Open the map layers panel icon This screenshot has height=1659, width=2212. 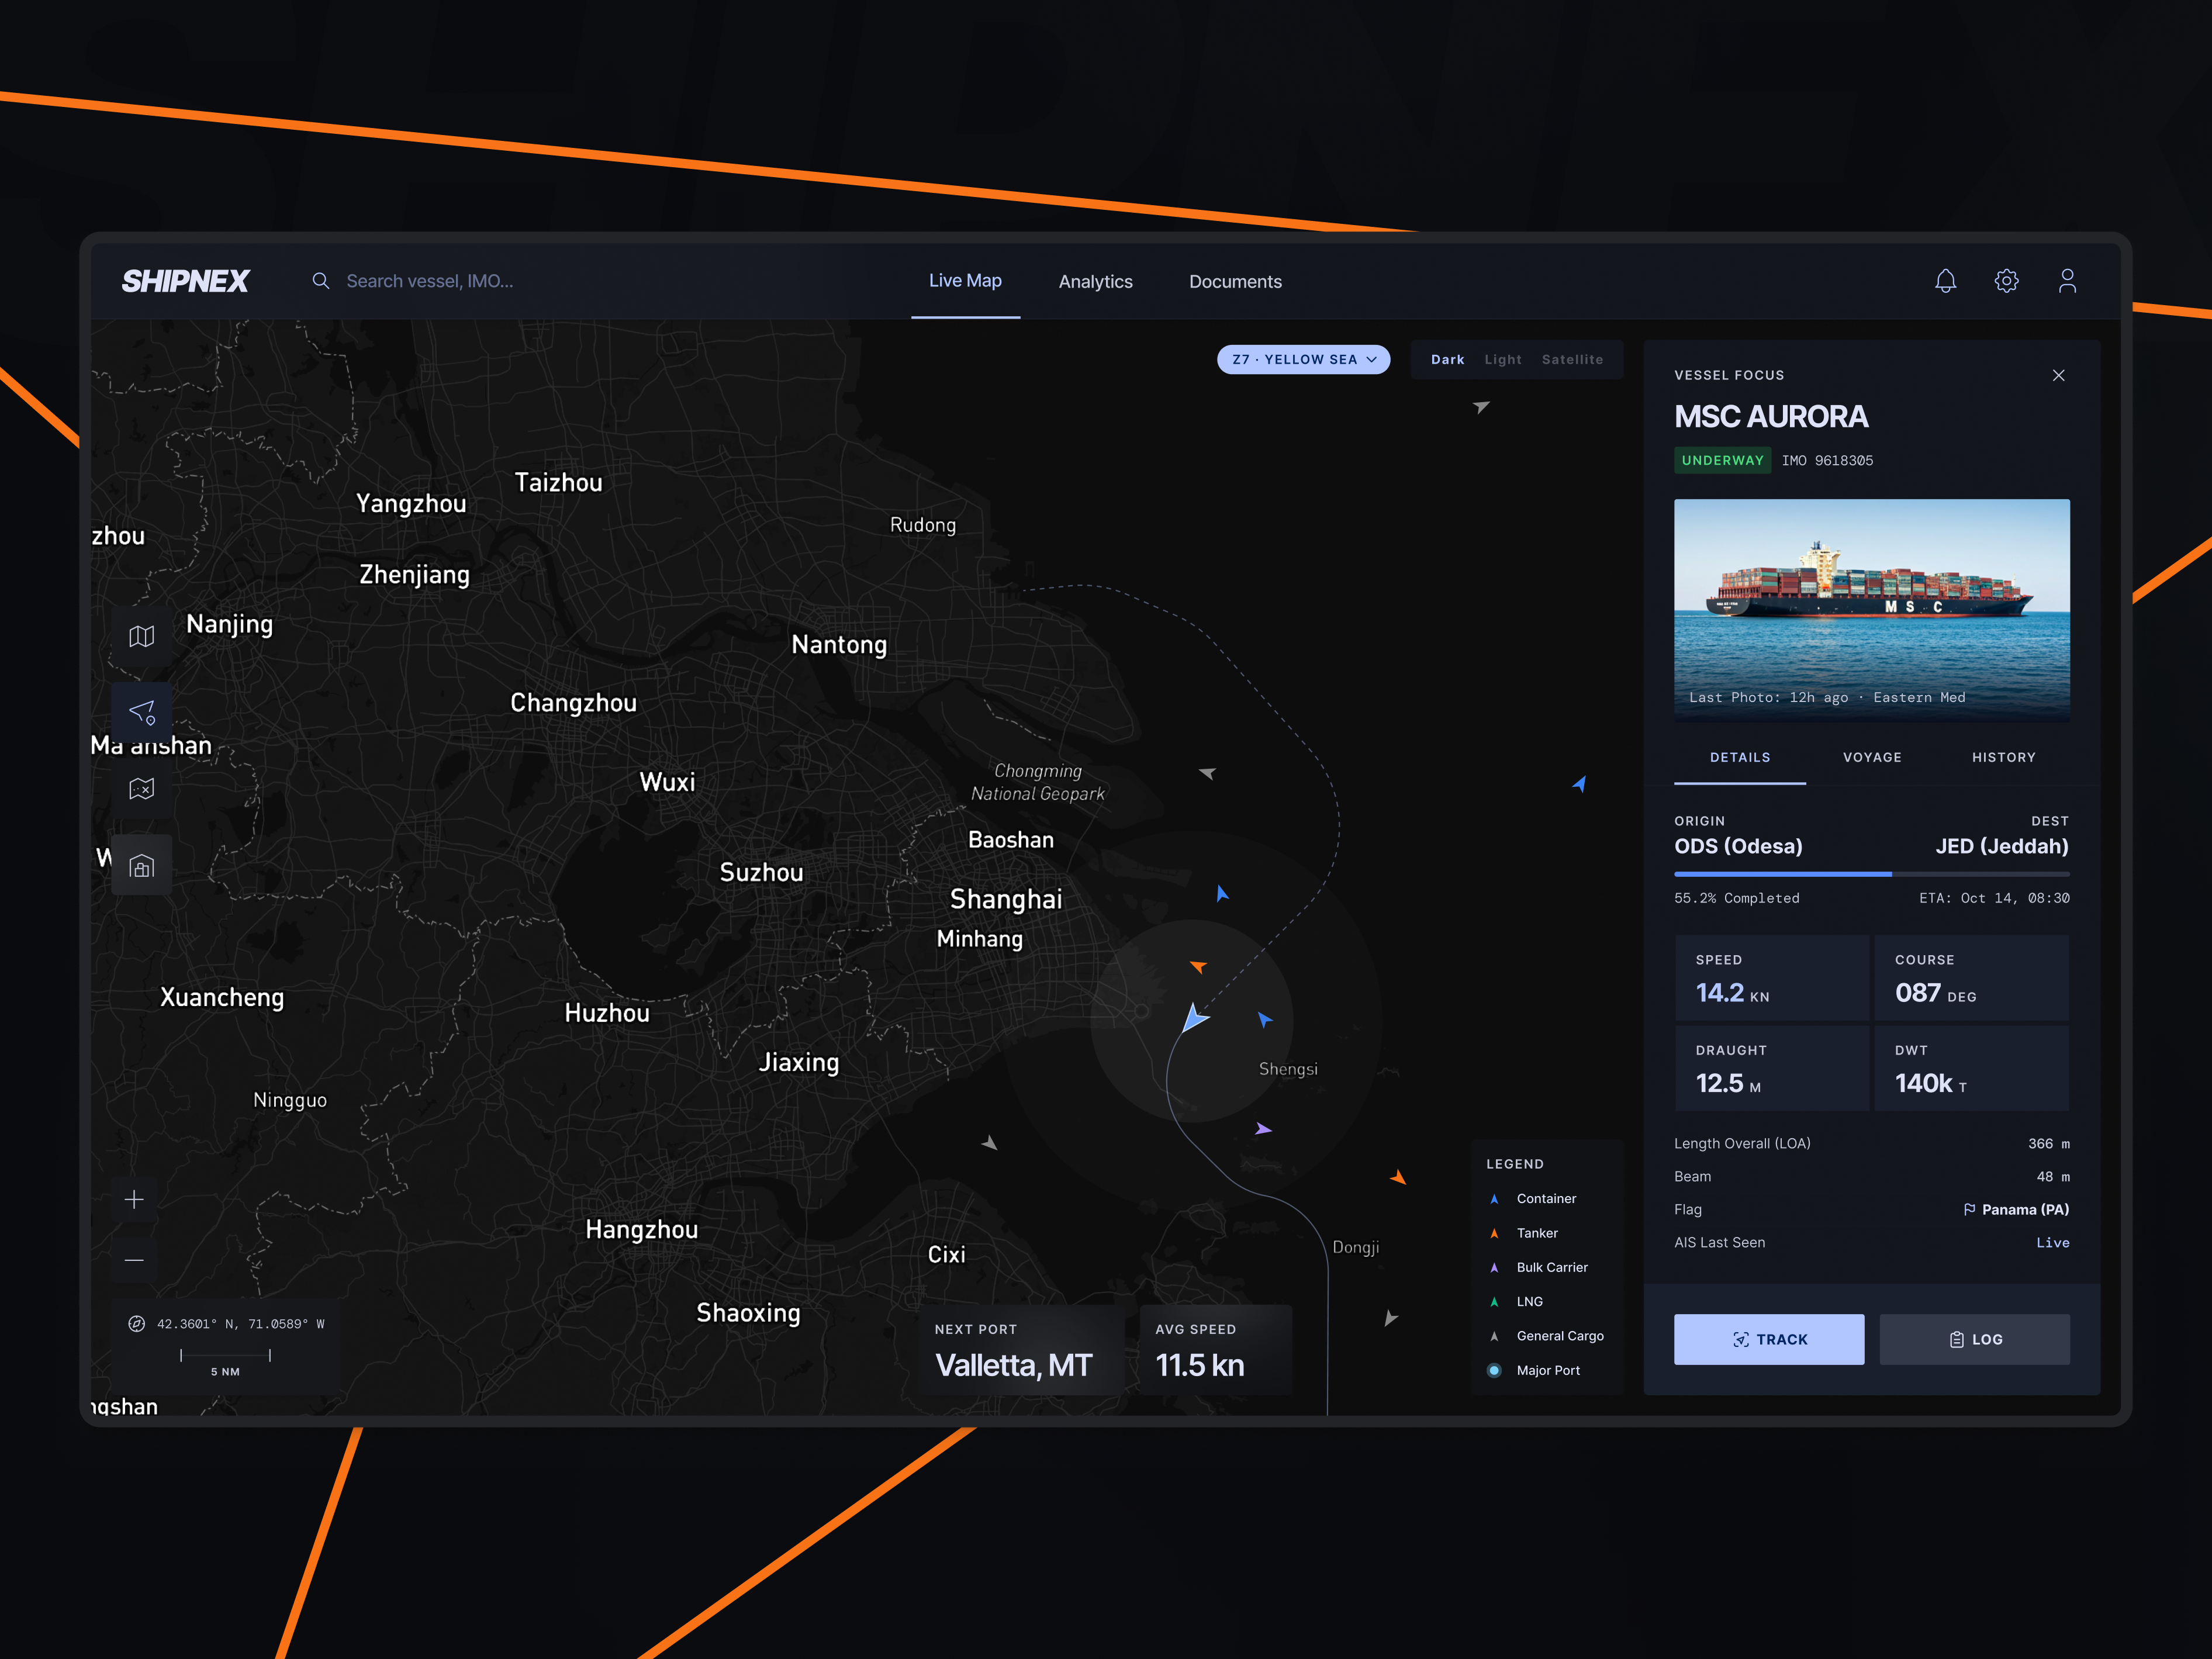pos(141,636)
